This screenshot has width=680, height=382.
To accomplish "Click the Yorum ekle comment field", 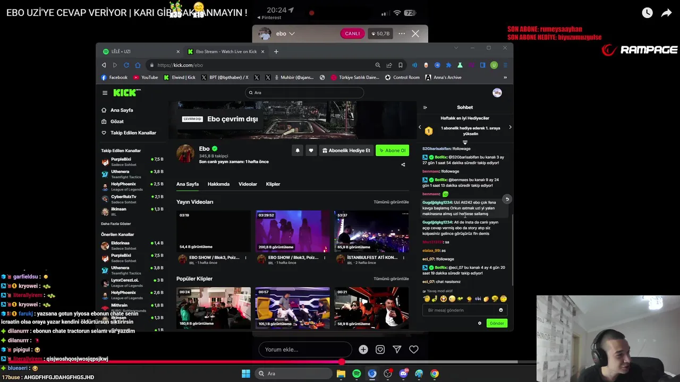I will click(305, 350).
